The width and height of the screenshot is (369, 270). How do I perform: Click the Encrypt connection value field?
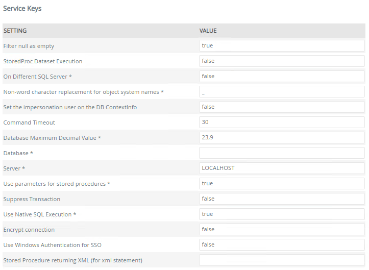tap(282, 229)
